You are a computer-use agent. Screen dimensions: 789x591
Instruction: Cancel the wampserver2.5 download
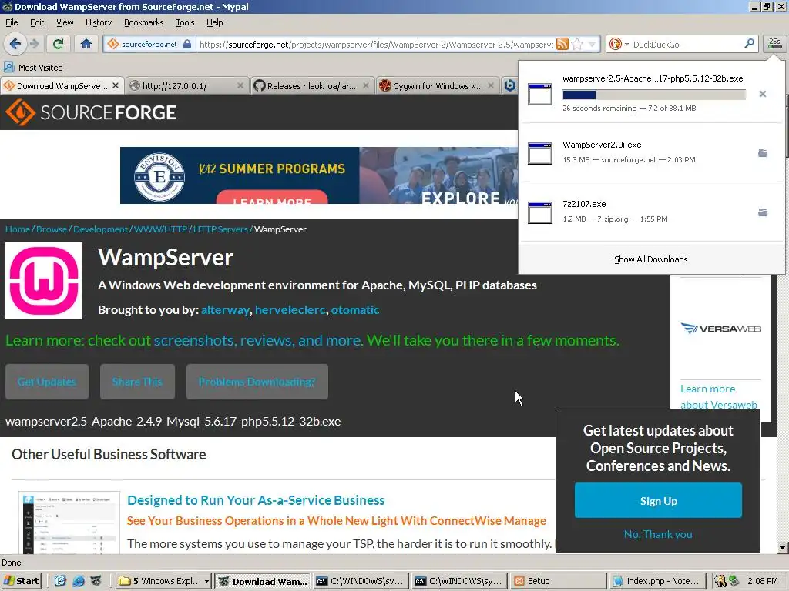coord(762,94)
